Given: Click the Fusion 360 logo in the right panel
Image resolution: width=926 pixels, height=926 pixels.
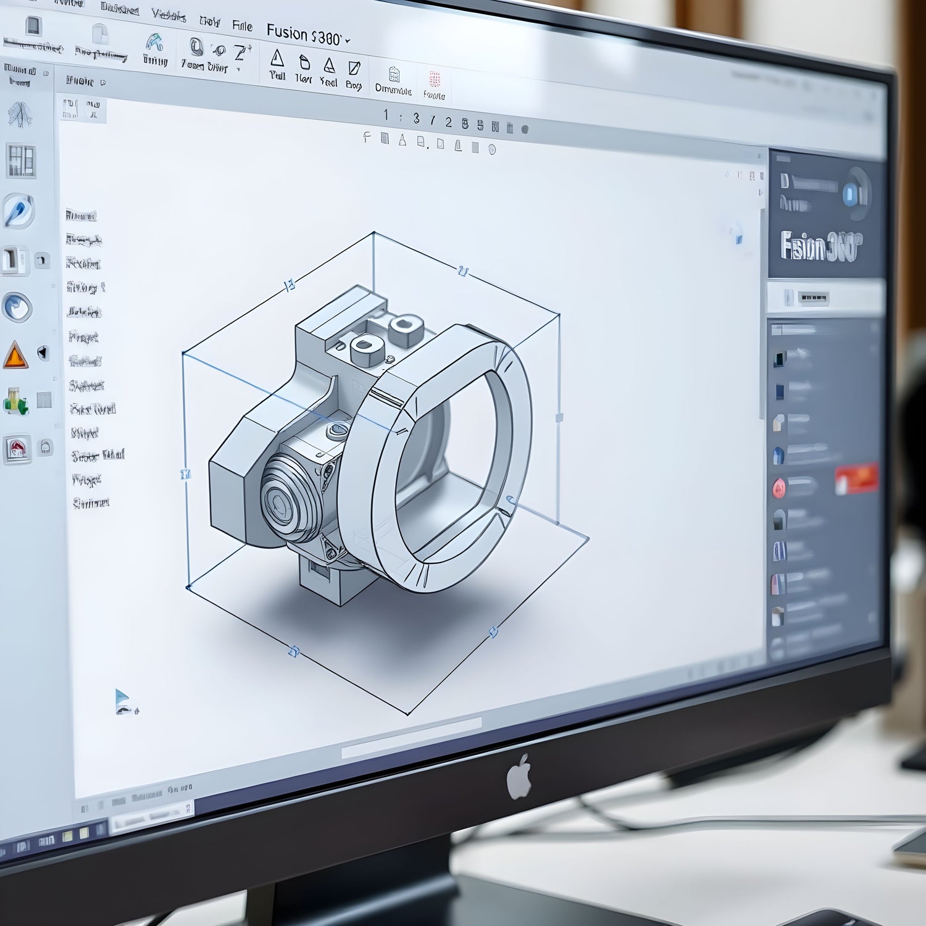Looking at the screenshot, I should (x=821, y=246).
